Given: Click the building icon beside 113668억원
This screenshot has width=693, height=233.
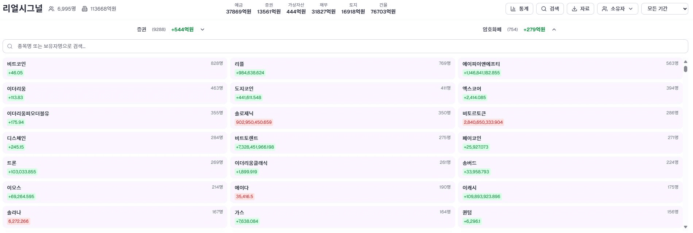Looking at the screenshot, I should (x=85, y=9).
